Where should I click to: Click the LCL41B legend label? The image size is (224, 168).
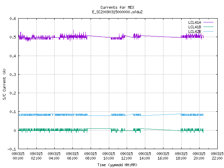(195, 27)
